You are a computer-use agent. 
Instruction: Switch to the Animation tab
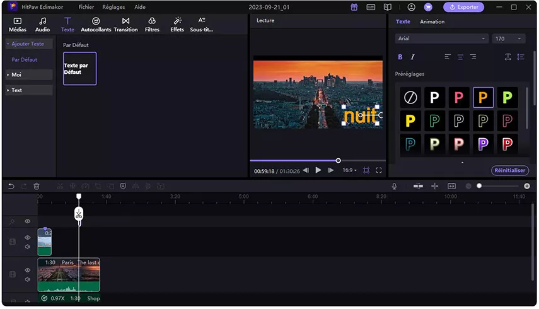pos(432,21)
